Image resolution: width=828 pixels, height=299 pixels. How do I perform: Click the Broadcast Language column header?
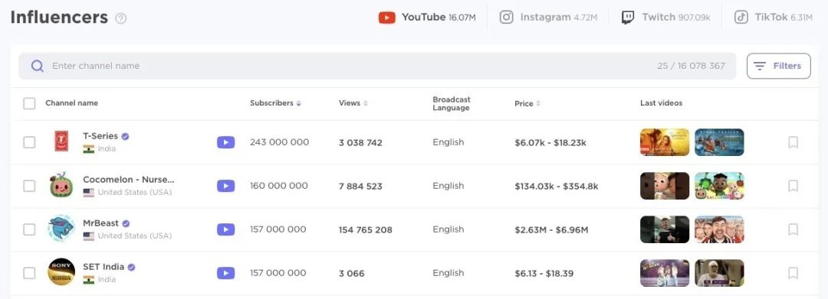tap(452, 104)
